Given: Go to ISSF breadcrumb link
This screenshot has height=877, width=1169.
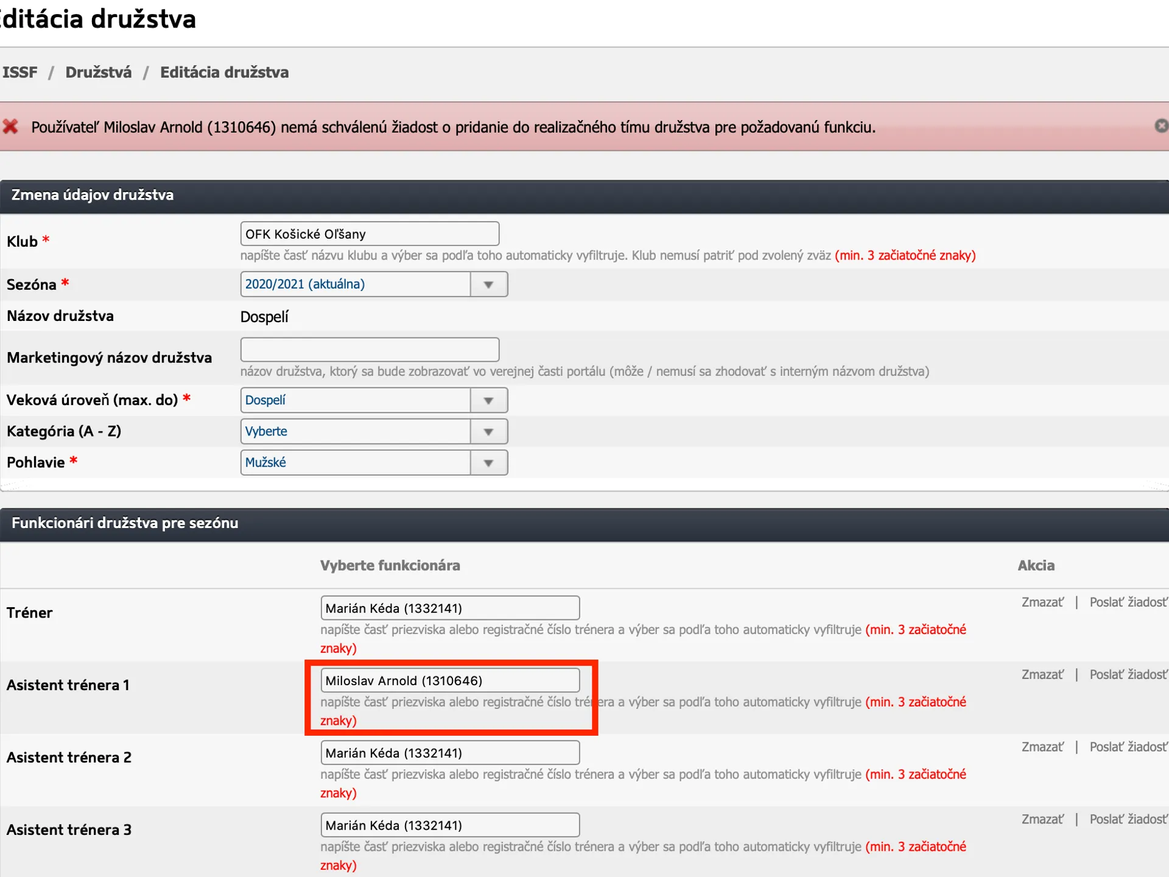Looking at the screenshot, I should pos(19,72).
